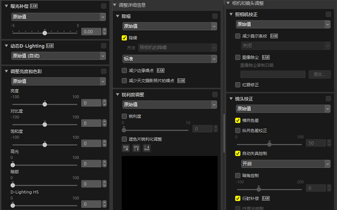Collapse the 锐利度调整 section
The image size is (337, 210).
pyautogui.click(x=118, y=94)
